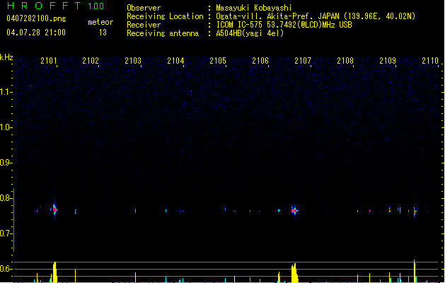Click the tall yellow spike before 2110
The width and height of the screenshot is (445, 283).
[415, 271]
